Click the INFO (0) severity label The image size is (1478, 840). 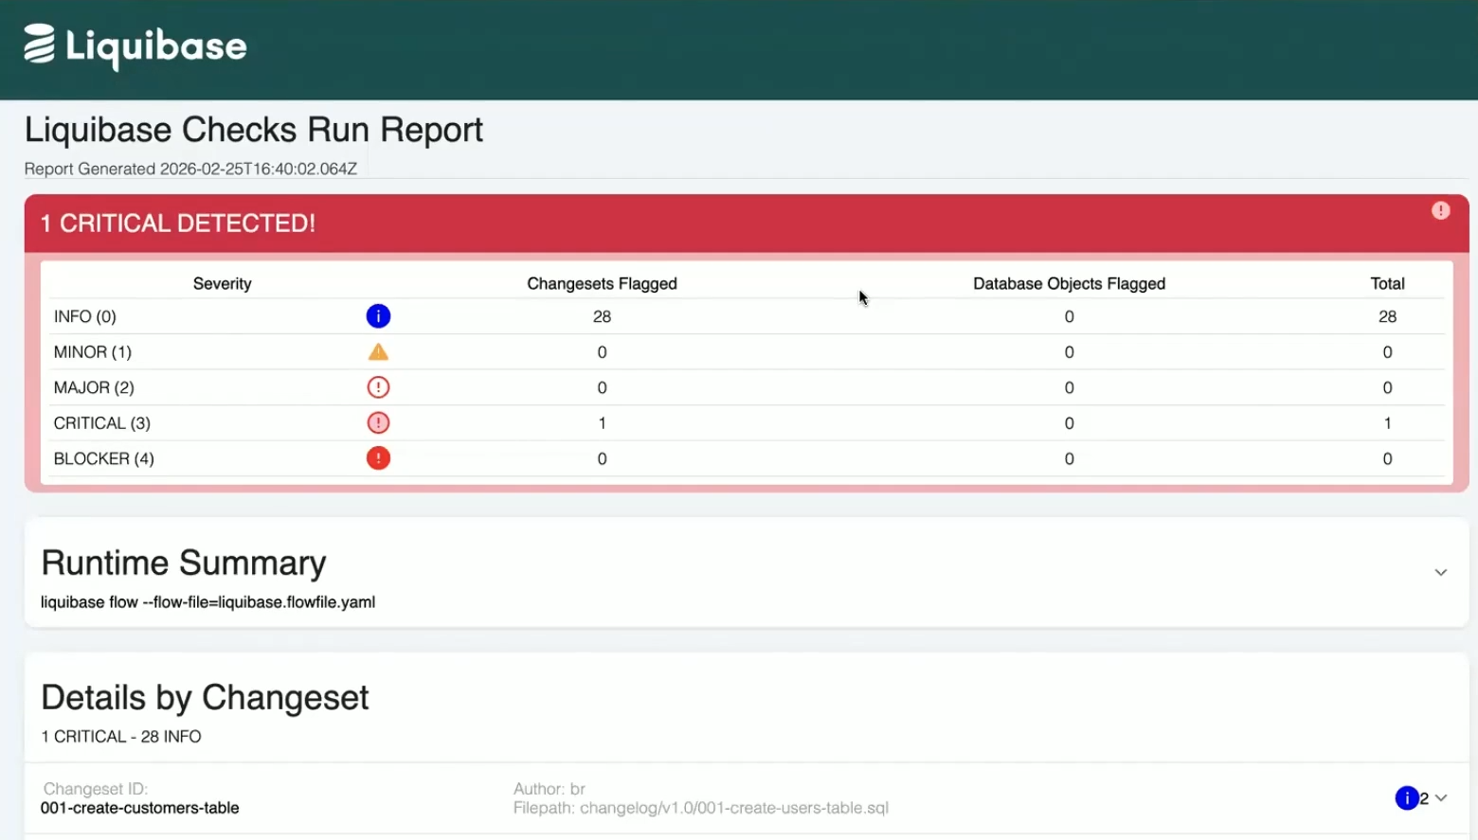point(84,316)
